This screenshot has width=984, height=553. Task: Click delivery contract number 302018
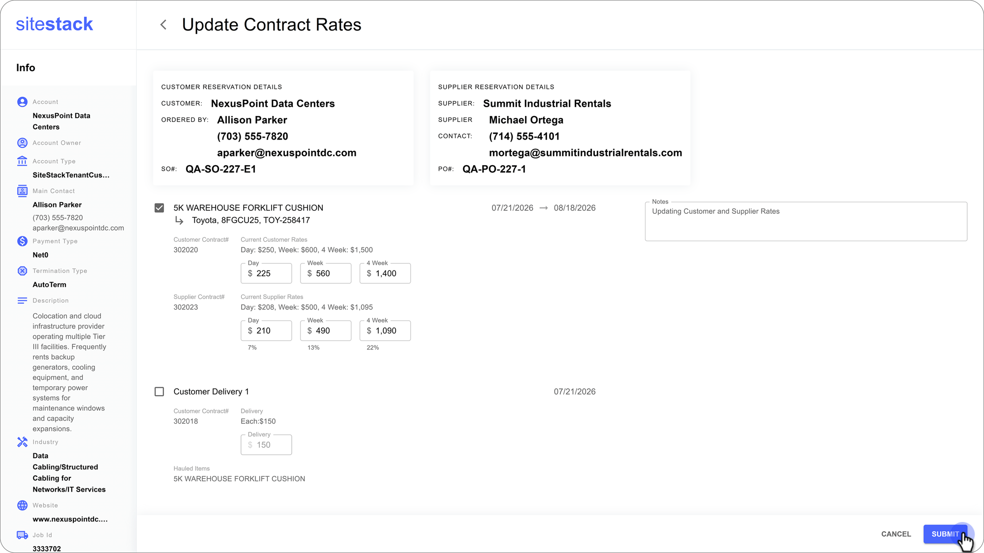click(185, 421)
